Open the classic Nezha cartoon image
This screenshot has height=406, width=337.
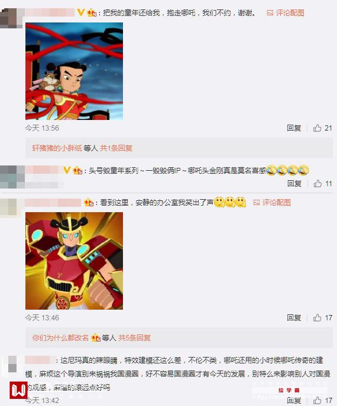tap(74, 71)
